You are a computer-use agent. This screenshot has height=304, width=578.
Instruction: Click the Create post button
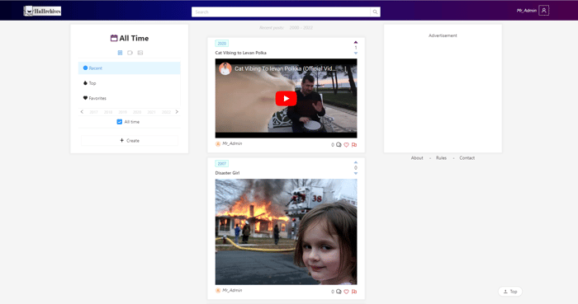[x=130, y=140]
